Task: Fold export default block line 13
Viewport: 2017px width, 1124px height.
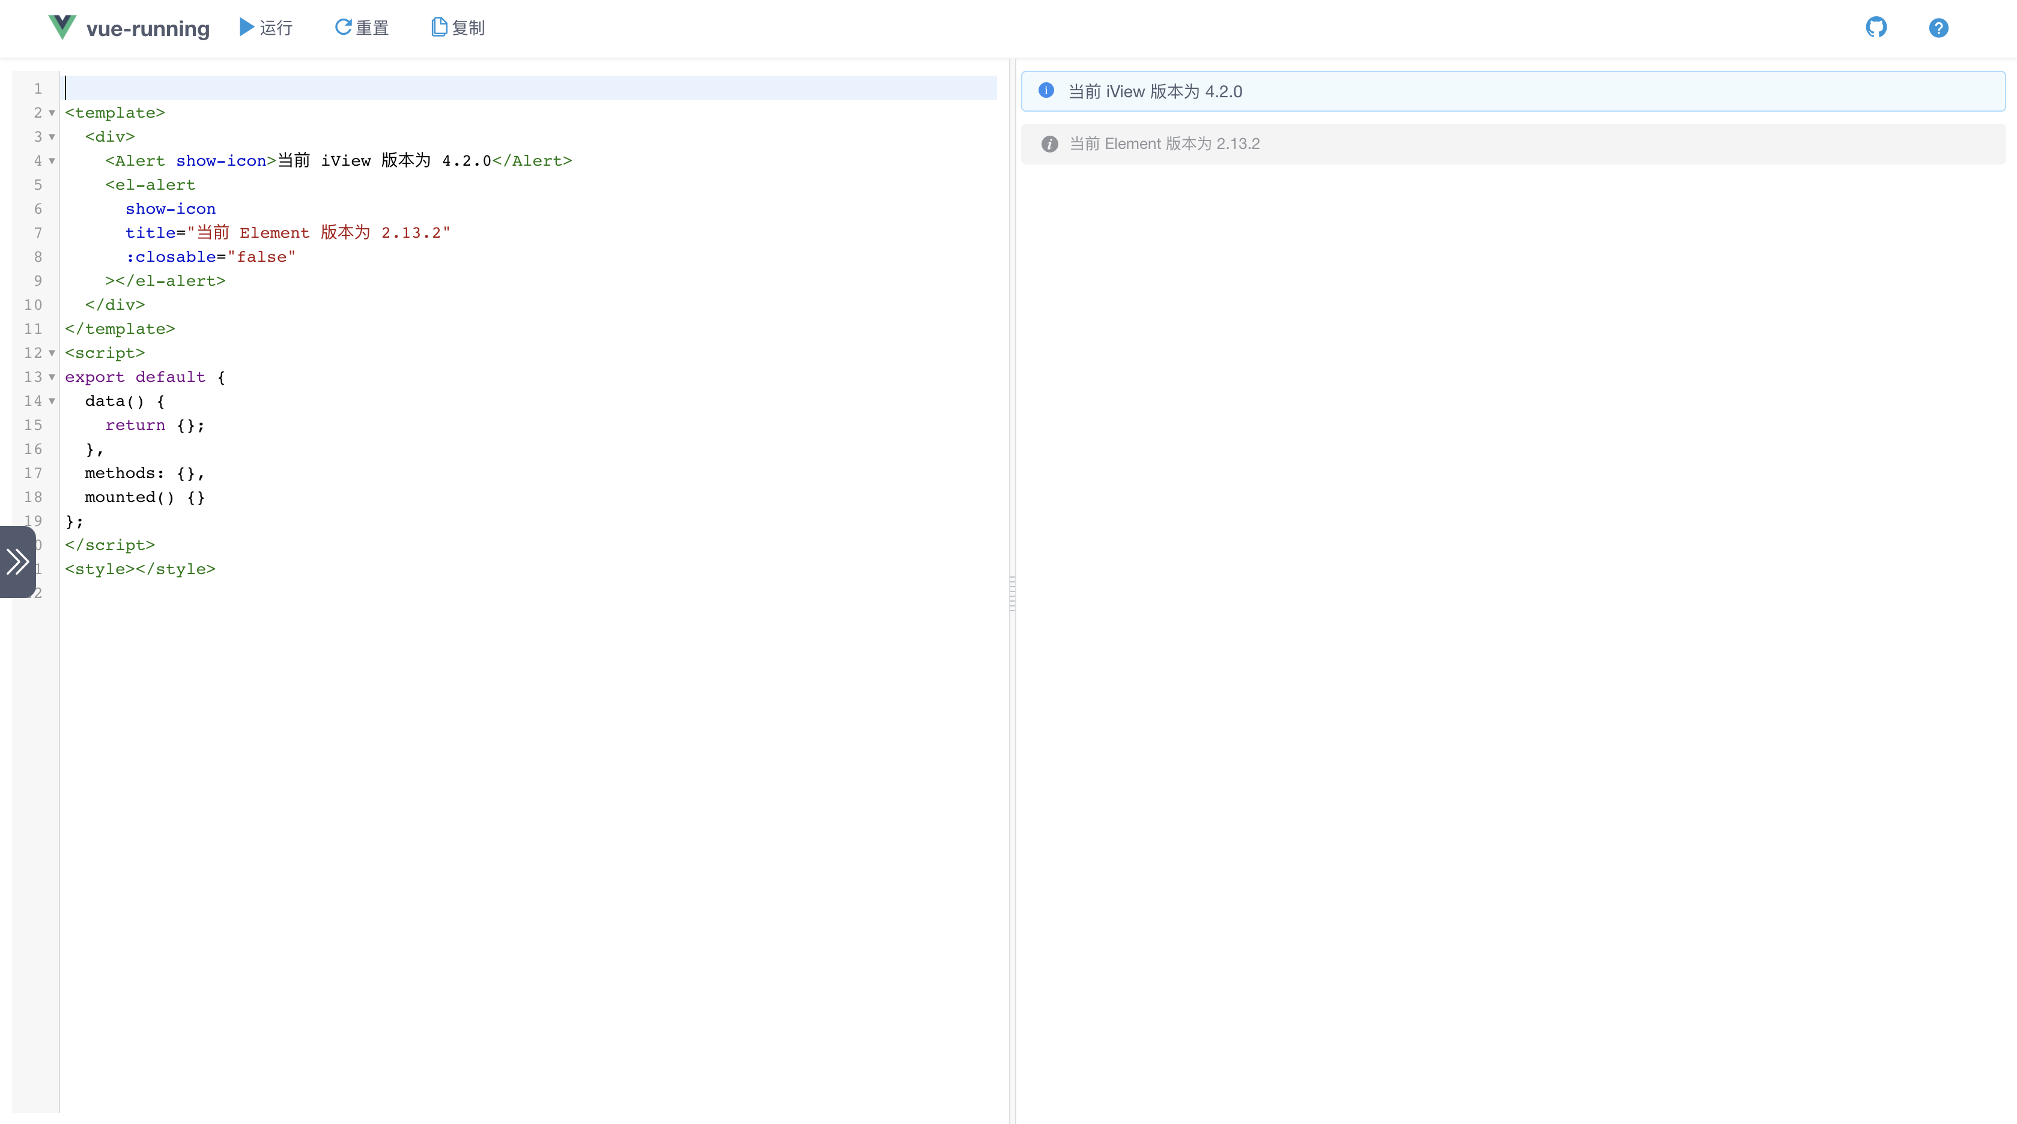Action: 52,377
